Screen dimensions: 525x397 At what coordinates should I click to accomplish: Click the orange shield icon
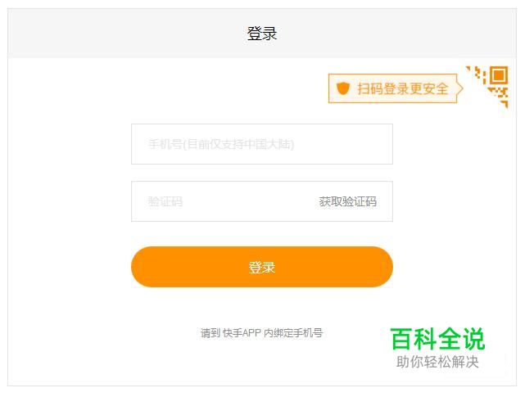pos(343,88)
